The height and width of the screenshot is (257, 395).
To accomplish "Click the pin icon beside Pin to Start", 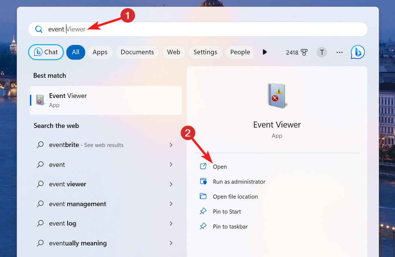I will coord(203,211).
